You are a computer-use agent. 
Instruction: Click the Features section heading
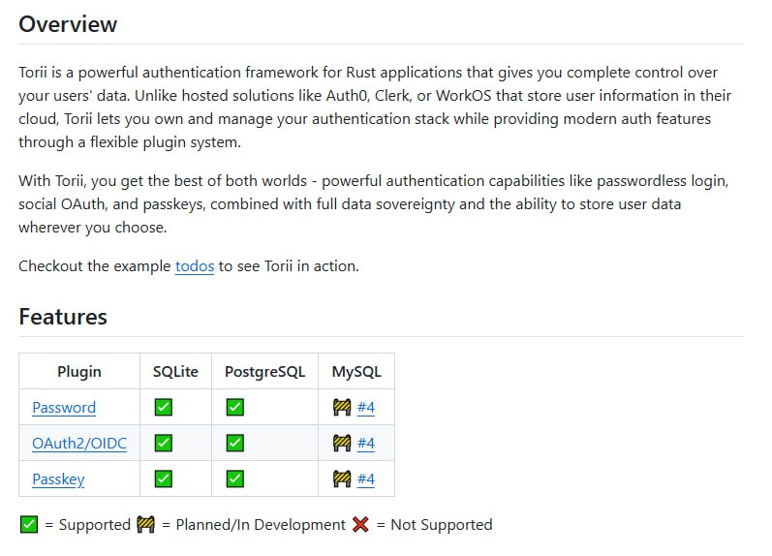point(63,317)
